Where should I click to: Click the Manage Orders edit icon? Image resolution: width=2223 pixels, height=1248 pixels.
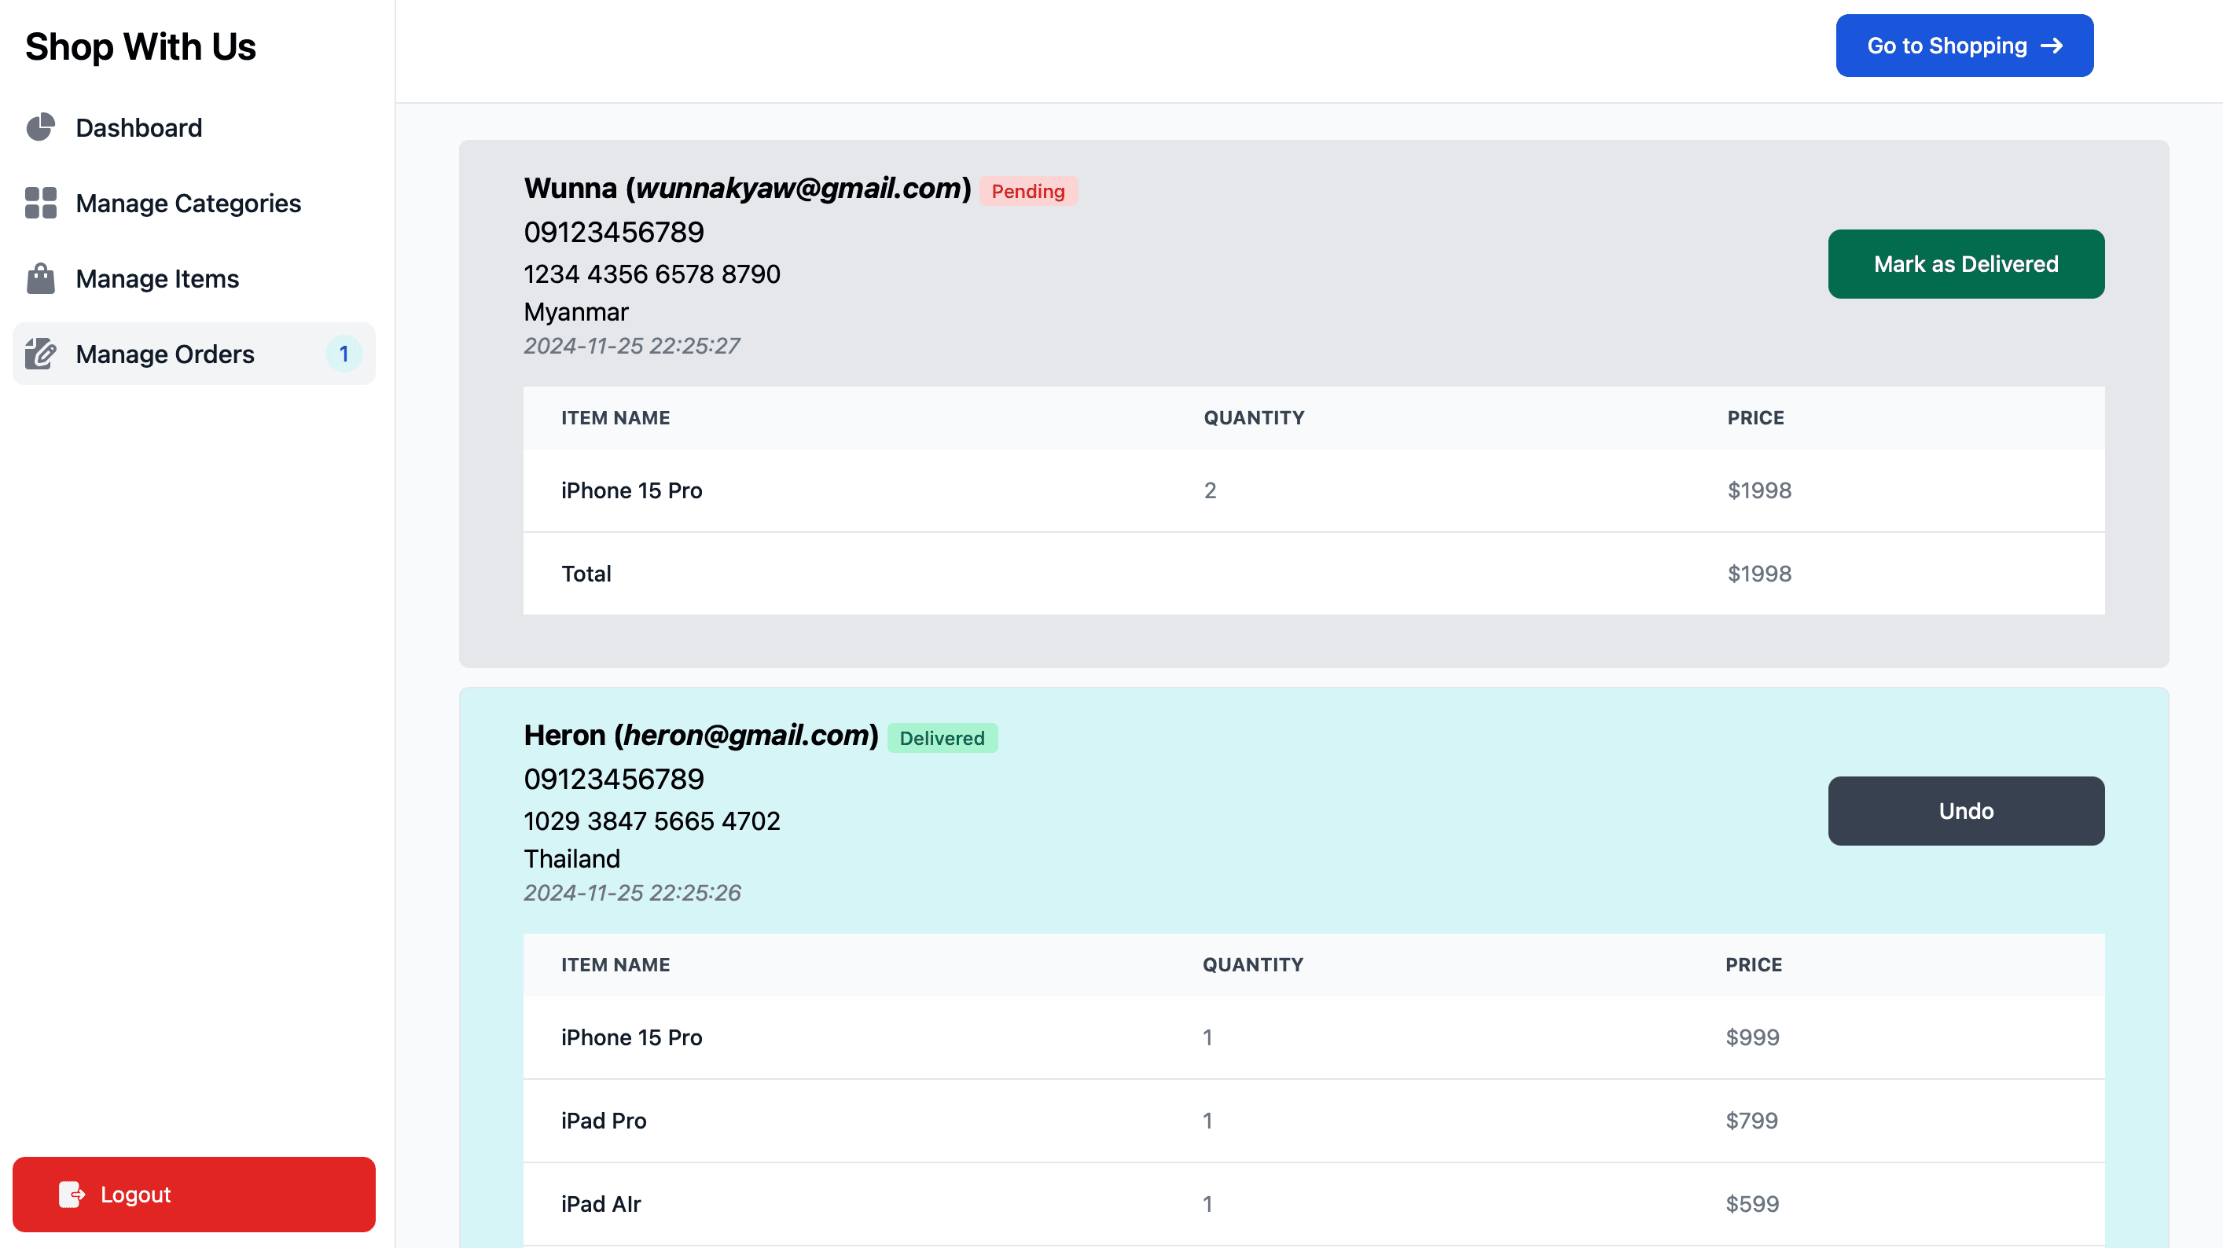[x=41, y=354]
